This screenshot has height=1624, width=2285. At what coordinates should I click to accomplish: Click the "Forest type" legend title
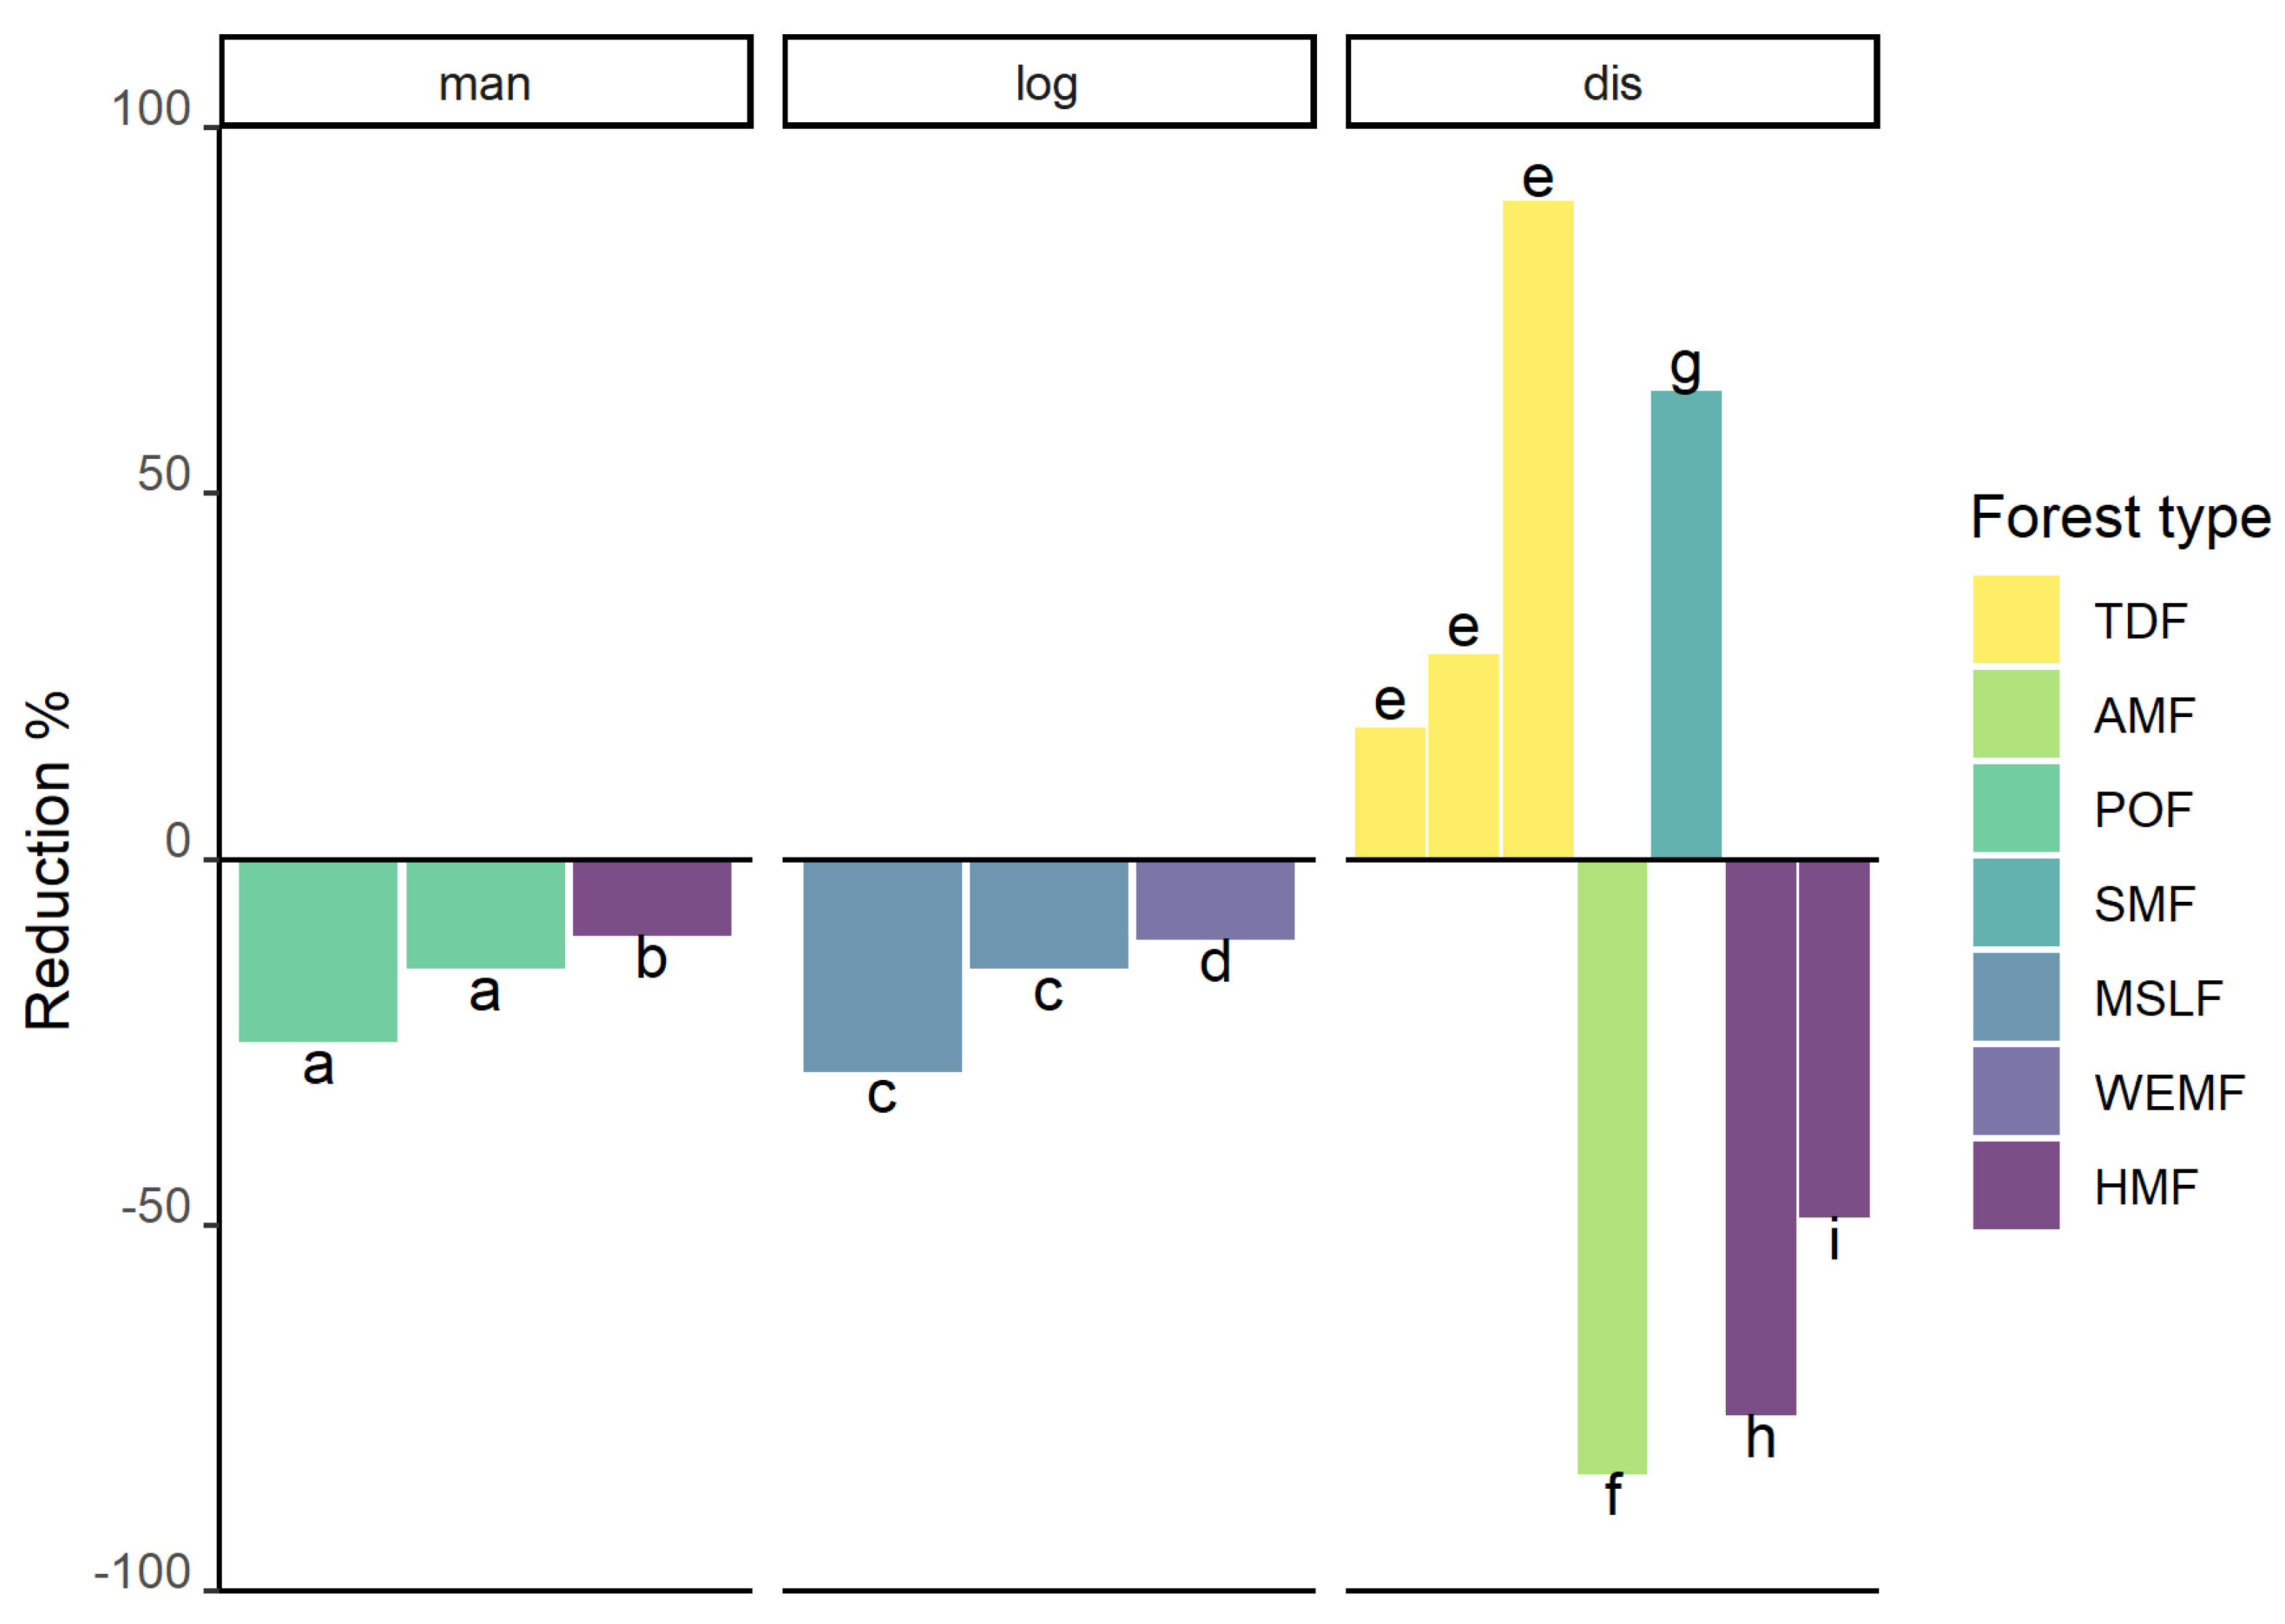[2120, 517]
